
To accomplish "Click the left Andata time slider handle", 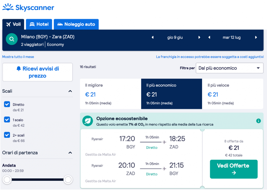I will [7, 180].
